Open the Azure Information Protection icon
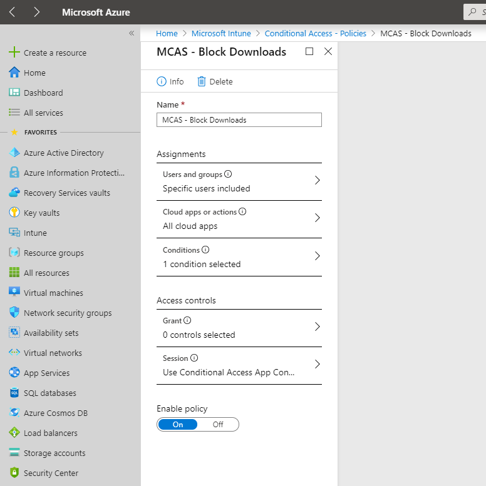This screenshot has height=486, width=486. click(x=14, y=173)
